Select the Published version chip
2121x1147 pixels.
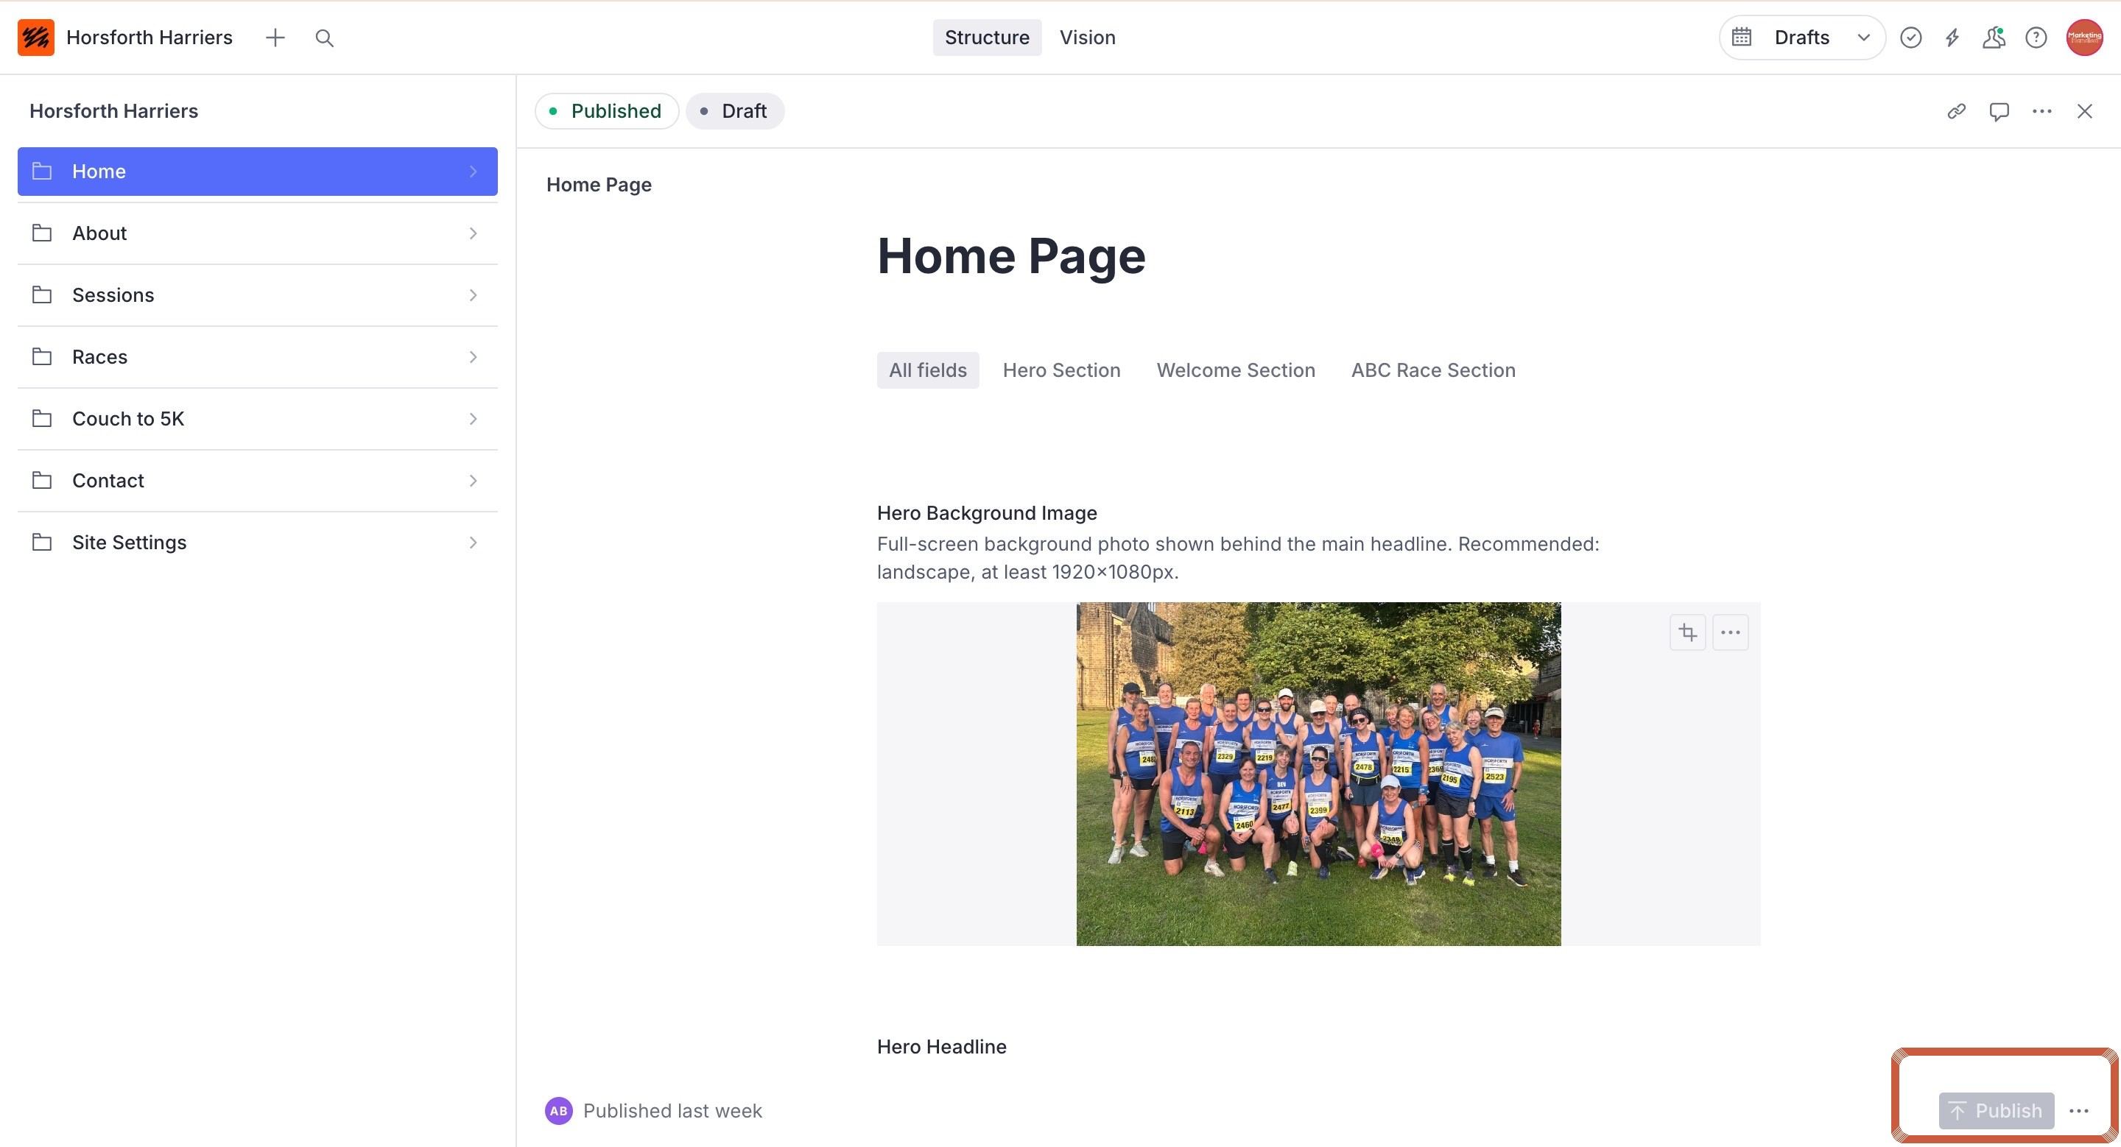(607, 111)
